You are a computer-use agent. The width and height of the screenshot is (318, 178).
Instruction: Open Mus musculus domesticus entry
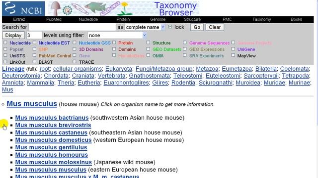click(x=53, y=140)
